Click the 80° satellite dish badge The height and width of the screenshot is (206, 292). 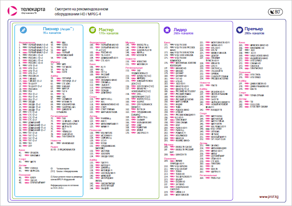tap(275, 12)
